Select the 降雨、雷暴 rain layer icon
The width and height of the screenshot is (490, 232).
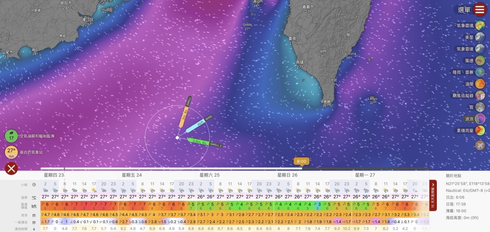coord(480,72)
